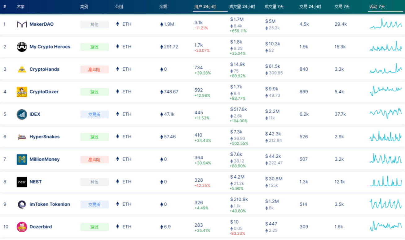Image resolution: width=405 pixels, height=240 pixels.
Task: Open the MakerDAO dapp link
Action: 42,24
